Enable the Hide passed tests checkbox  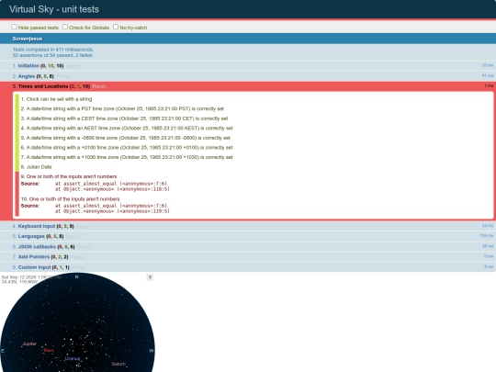pyautogui.click(x=14, y=27)
